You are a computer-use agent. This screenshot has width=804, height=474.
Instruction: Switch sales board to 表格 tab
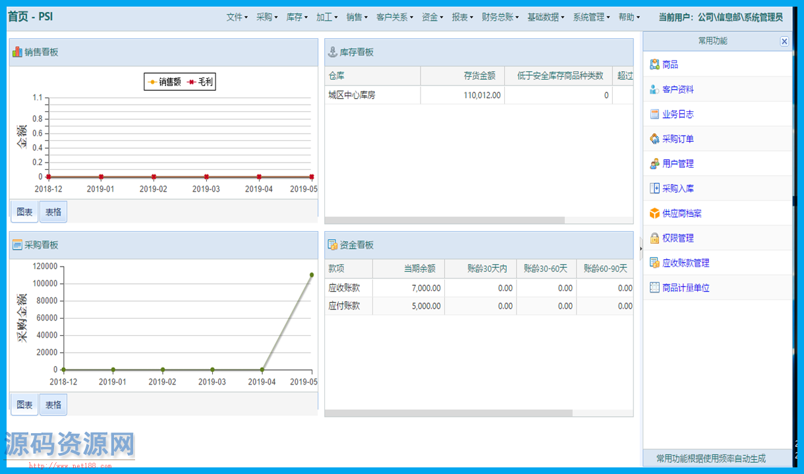click(x=53, y=211)
